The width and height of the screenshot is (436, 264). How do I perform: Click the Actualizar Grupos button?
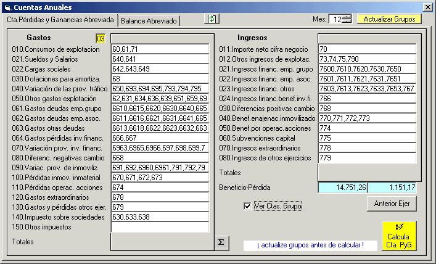[x=389, y=19]
